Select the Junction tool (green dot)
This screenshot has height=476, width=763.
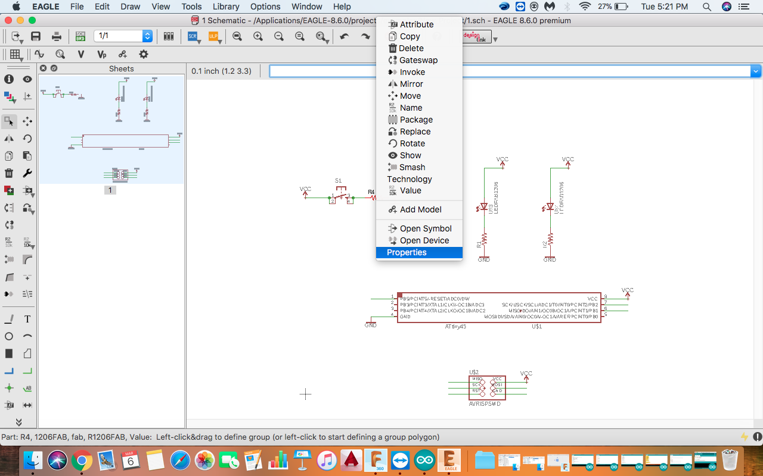9,388
